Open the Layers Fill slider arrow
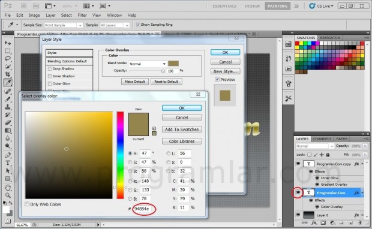 365,155
